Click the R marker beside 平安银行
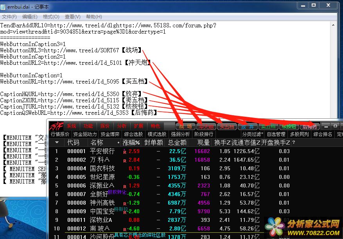The image size is (343, 239). [x=125, y=152]
